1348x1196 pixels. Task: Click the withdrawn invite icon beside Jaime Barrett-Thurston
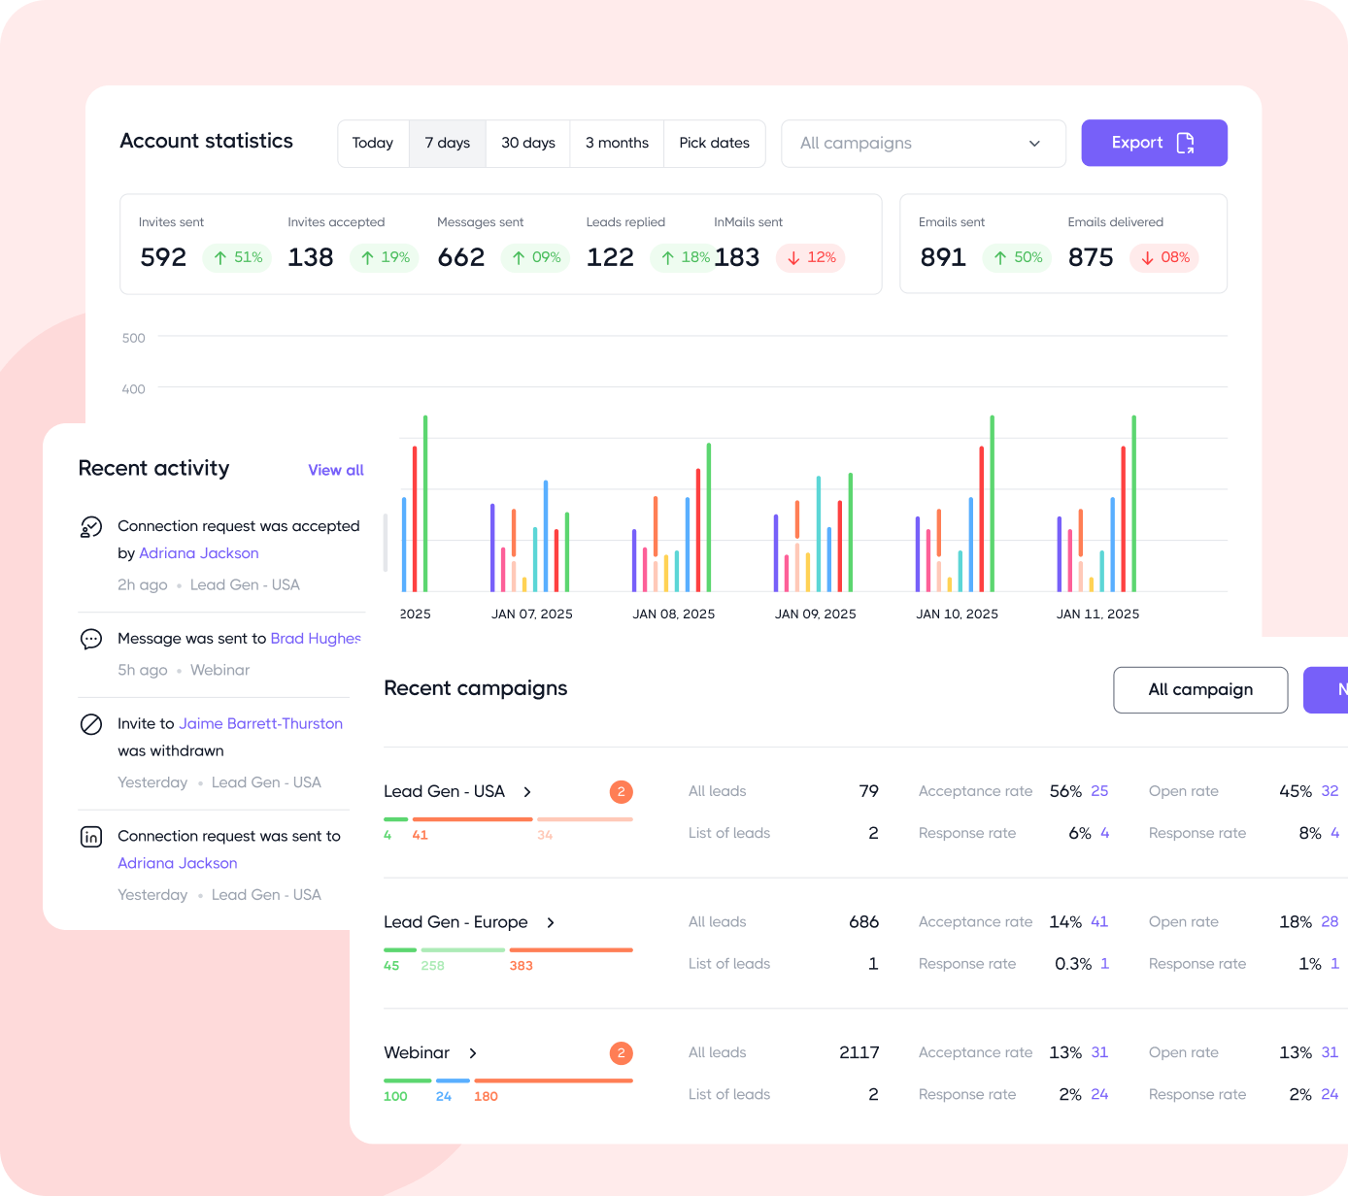coord(90,724)
